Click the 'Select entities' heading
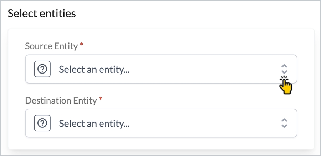Image resolution: width=321 pixels, height=156 pixels. tap(42, 14)
